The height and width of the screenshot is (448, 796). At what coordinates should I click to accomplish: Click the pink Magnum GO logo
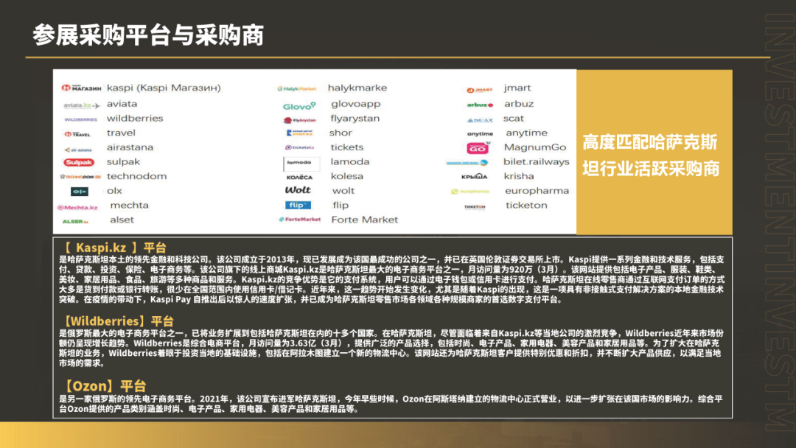point(478,147)
